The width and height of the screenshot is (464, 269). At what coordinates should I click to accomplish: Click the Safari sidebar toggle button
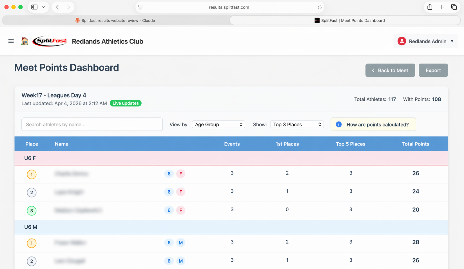pyautogui.click(x=34, y=7)
